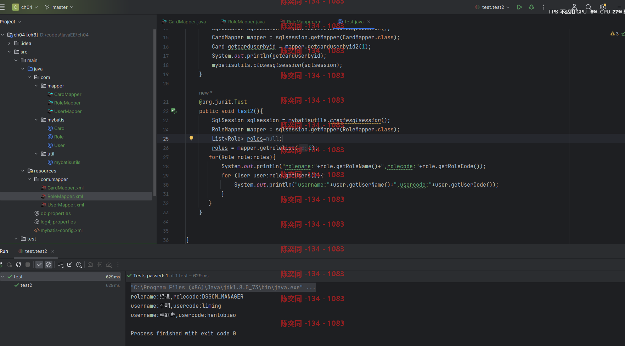This screenshot has width=625, height=346.
Task: Click the warnings indicator showing 3 in editor
Action: click(615, 34)
